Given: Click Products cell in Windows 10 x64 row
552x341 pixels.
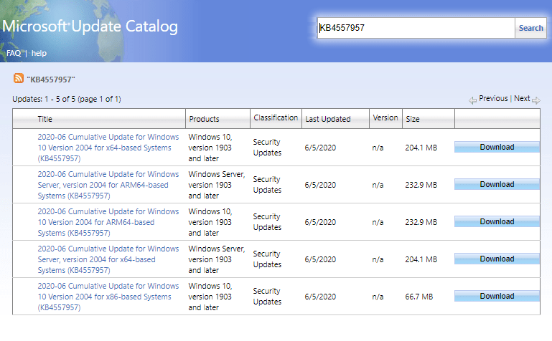Looking at the screenshot, I should tap(210, 148).
